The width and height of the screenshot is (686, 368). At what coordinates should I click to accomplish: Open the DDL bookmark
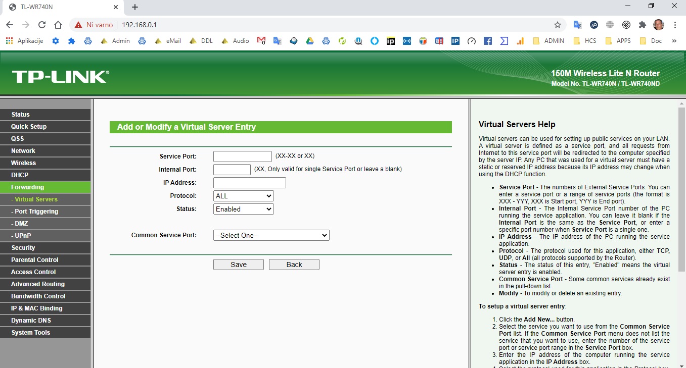pyautogui.click(x=201, y=41)
